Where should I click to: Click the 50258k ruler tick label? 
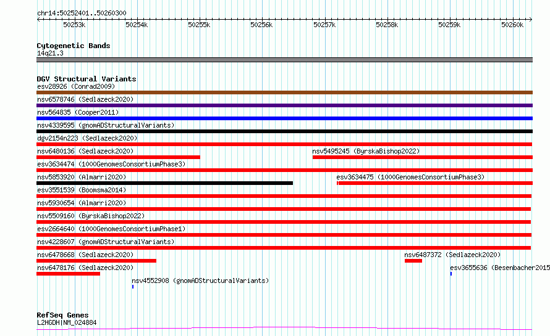387,25
